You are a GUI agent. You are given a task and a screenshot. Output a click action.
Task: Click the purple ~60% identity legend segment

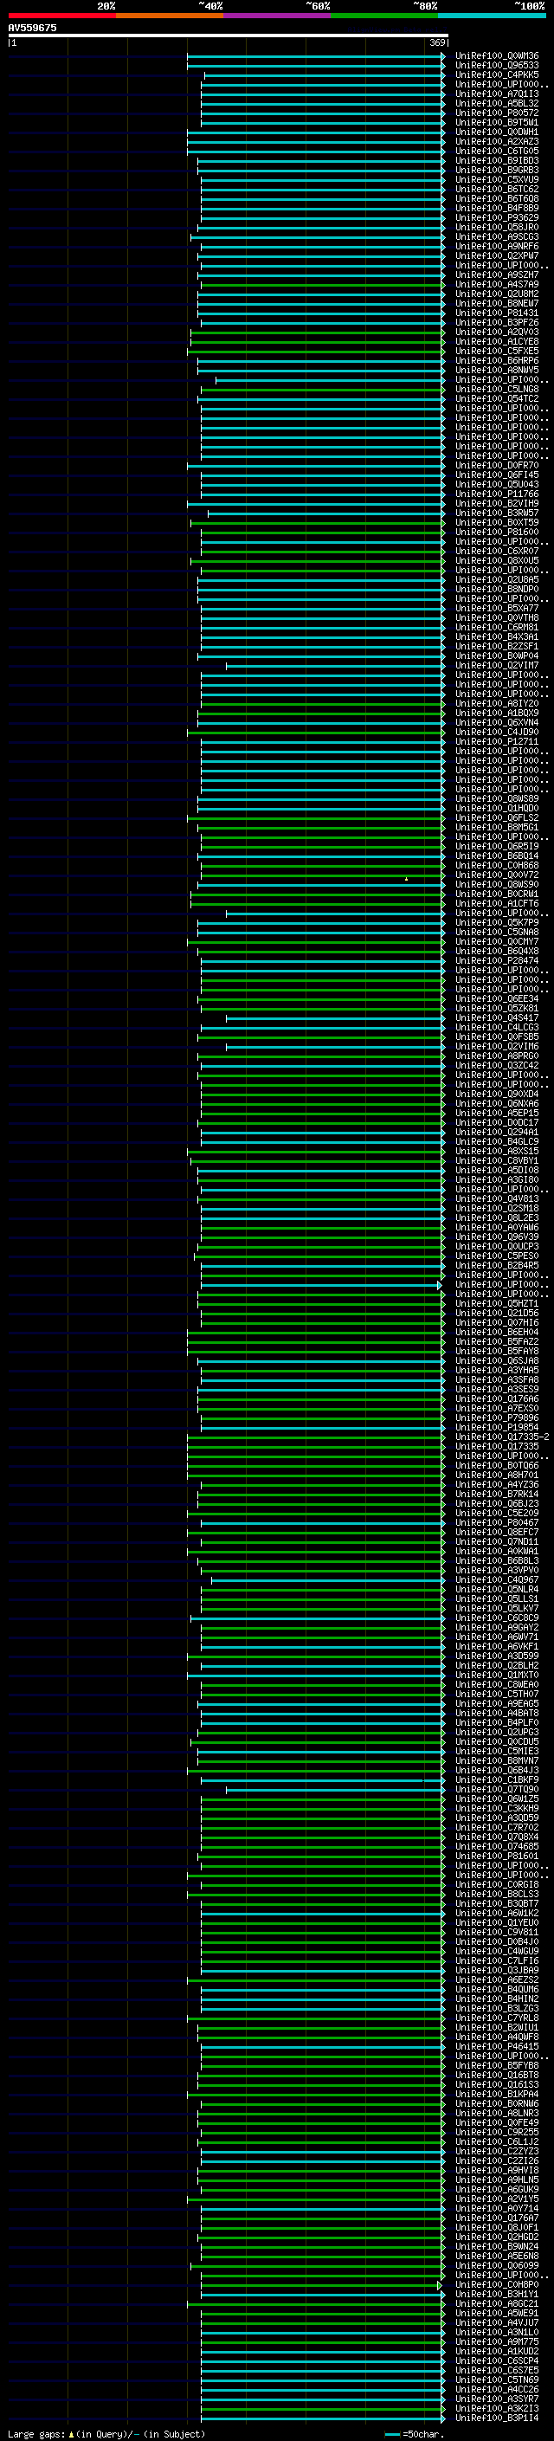coord(276,16)
